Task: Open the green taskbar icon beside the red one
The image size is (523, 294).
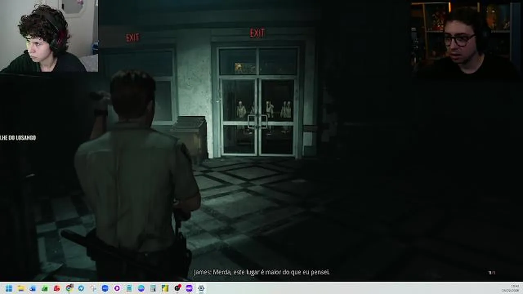Action: [x=45, y=288]
